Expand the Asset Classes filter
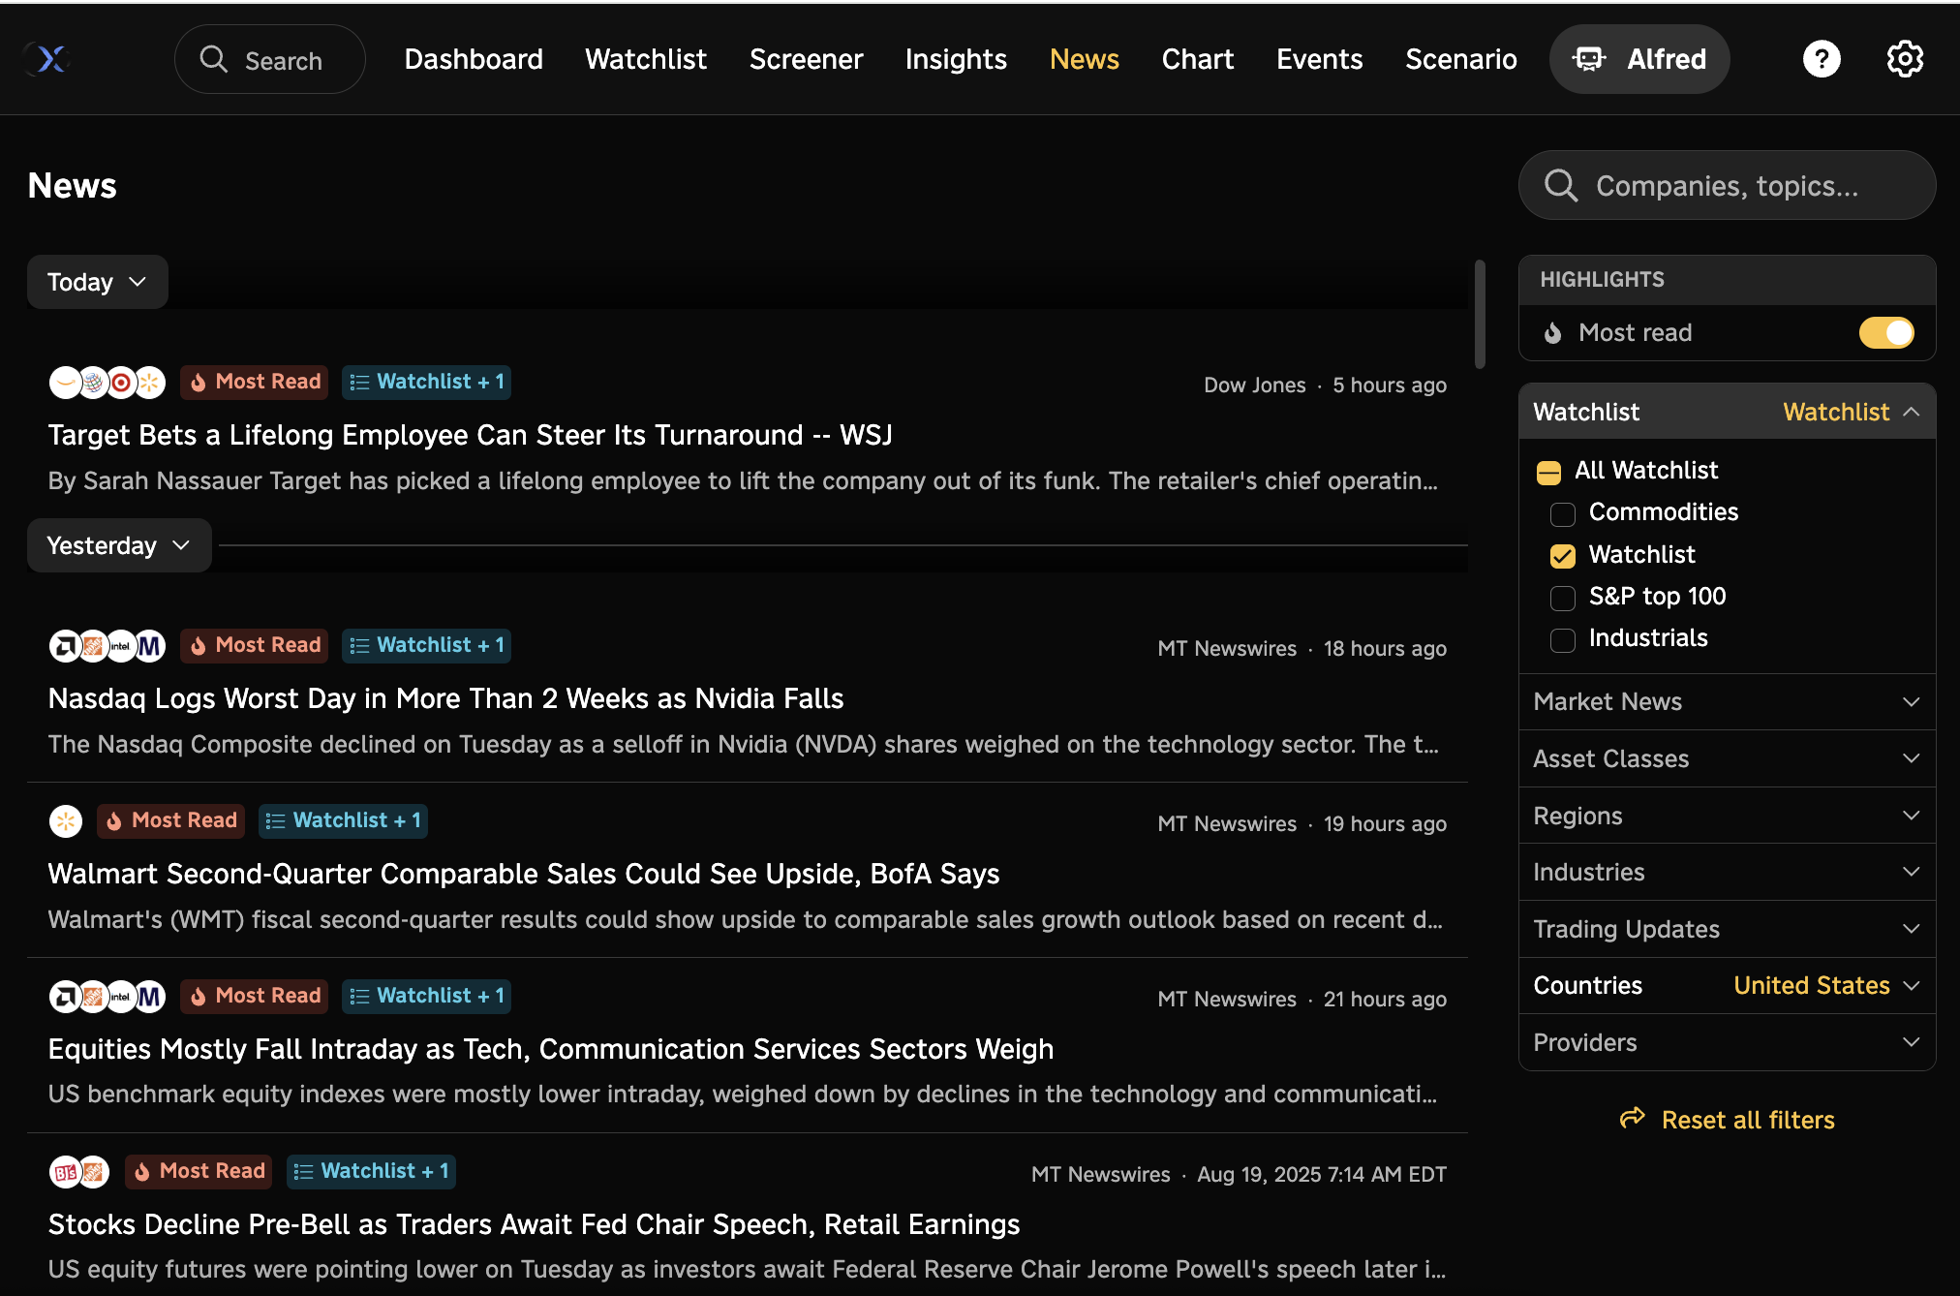This screenshot has width=1960, height=1296. tap(1727, 758)
